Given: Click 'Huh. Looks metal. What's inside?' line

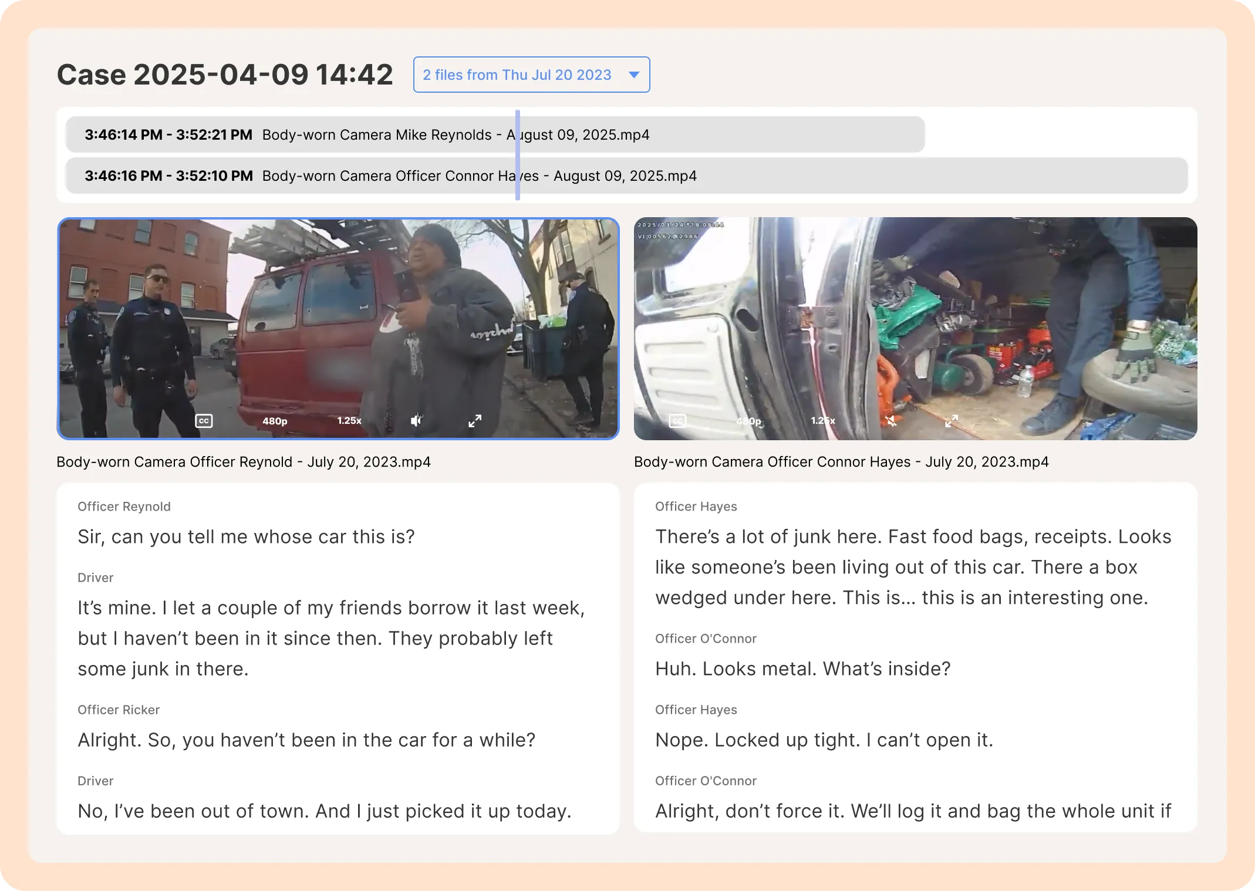Looking at the screenshot, I should click(802, 669).
